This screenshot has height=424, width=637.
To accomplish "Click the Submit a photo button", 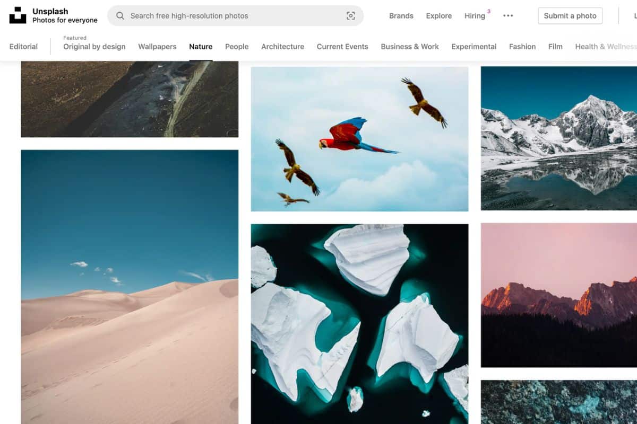I will point(570,16).
